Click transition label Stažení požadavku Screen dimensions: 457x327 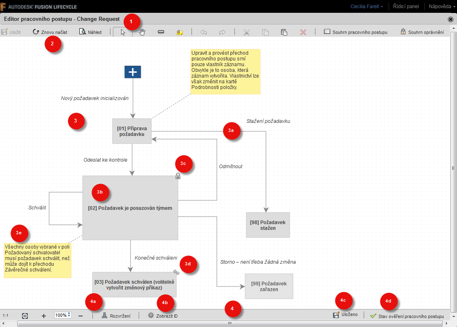click(268, 121)
